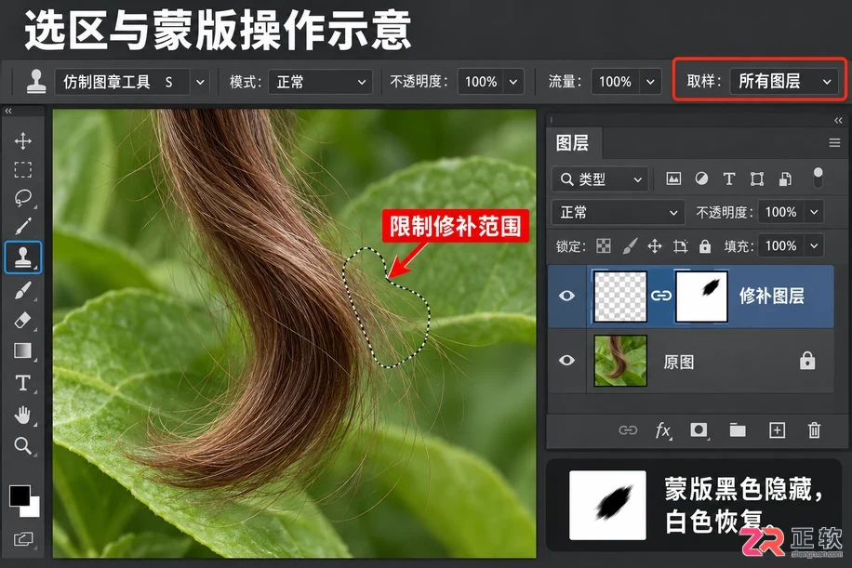This screenshot has height=568, width=852.
Task: Open the 模式 正常 blend mode dropdown
Action: pyautogui.click(x=321, y=82)
